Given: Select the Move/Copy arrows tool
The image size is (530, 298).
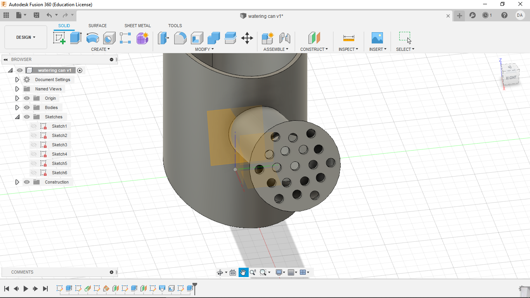Looking at the screenshot, I should [247, 38].
